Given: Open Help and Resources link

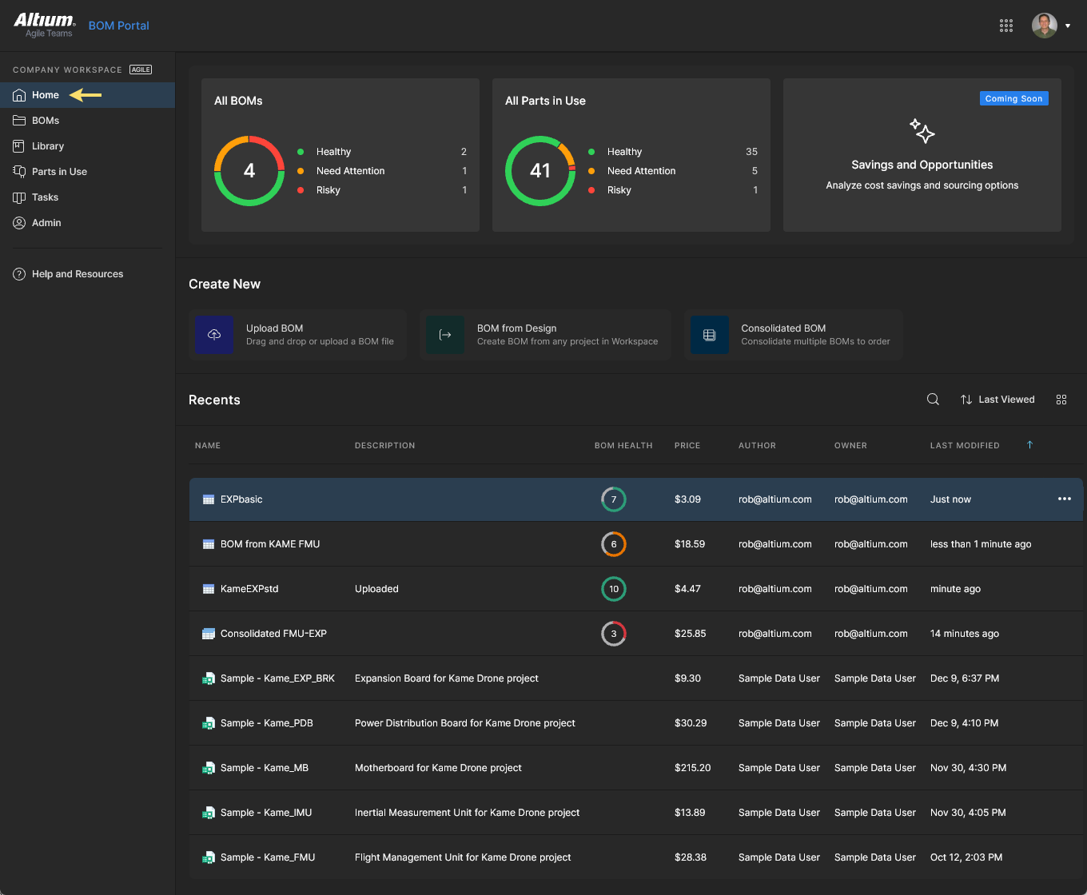Looking at the screenshot, I should coord(77,274).
